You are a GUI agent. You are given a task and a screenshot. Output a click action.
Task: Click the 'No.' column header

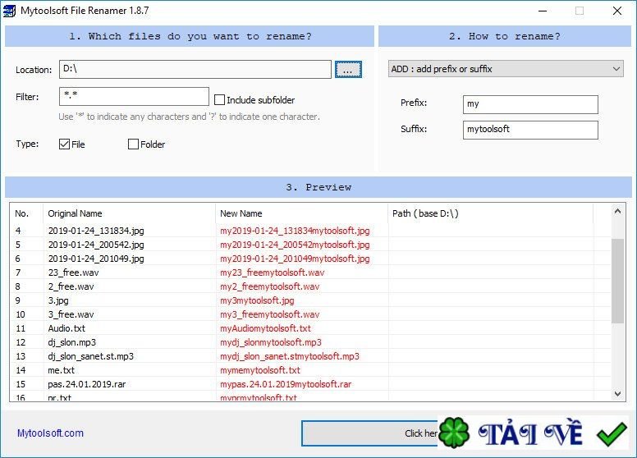pos(26,213)
